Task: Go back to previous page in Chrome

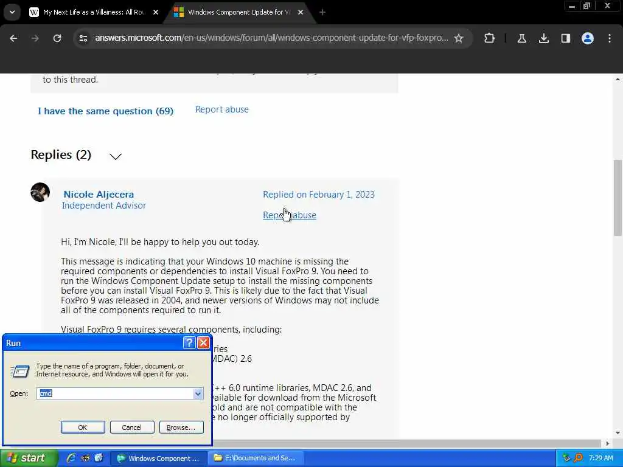Action: click(x=13, y=38)
